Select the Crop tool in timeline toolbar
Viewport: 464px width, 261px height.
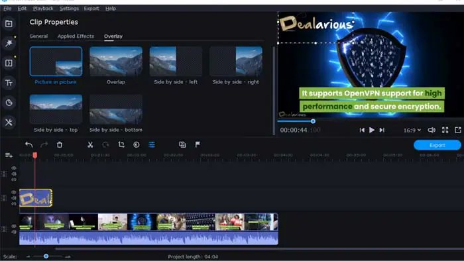coord(121,144)
